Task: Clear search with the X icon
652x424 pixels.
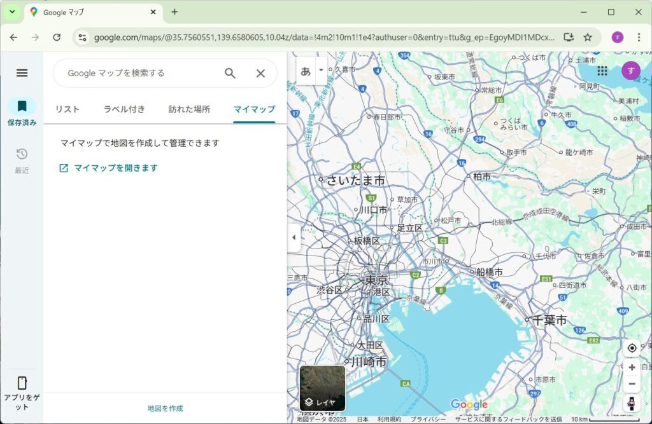Action: [x=260, y=74]
